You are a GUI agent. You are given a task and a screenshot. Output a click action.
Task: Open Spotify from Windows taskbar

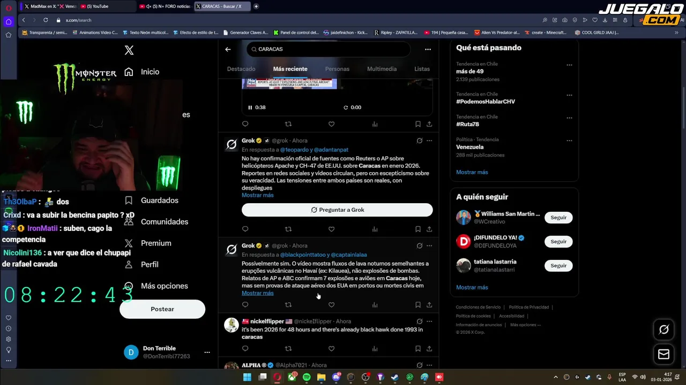pyautogui.click(x=307, y=377)
